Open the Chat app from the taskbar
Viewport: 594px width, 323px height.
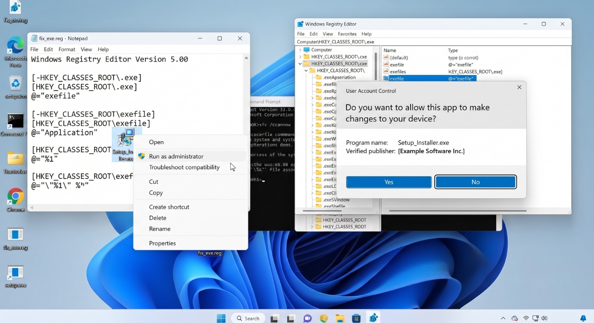(x=307, y=318)
